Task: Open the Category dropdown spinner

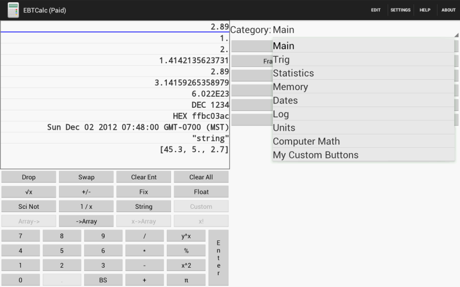Action: tap(365, 30)
